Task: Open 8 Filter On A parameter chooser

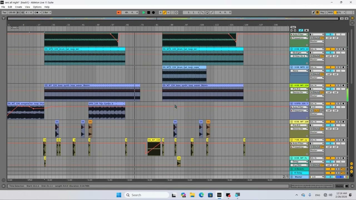Action: 299,56
